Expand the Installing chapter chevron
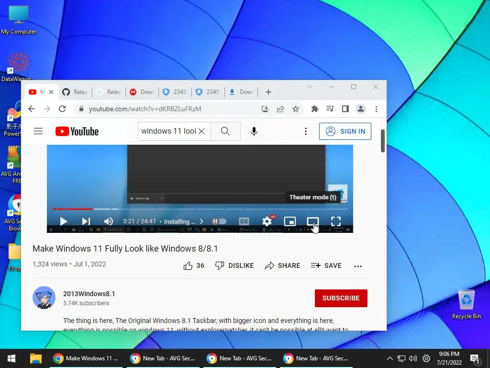The height and width of the screenshot is (368, 490). pos(201,221)
